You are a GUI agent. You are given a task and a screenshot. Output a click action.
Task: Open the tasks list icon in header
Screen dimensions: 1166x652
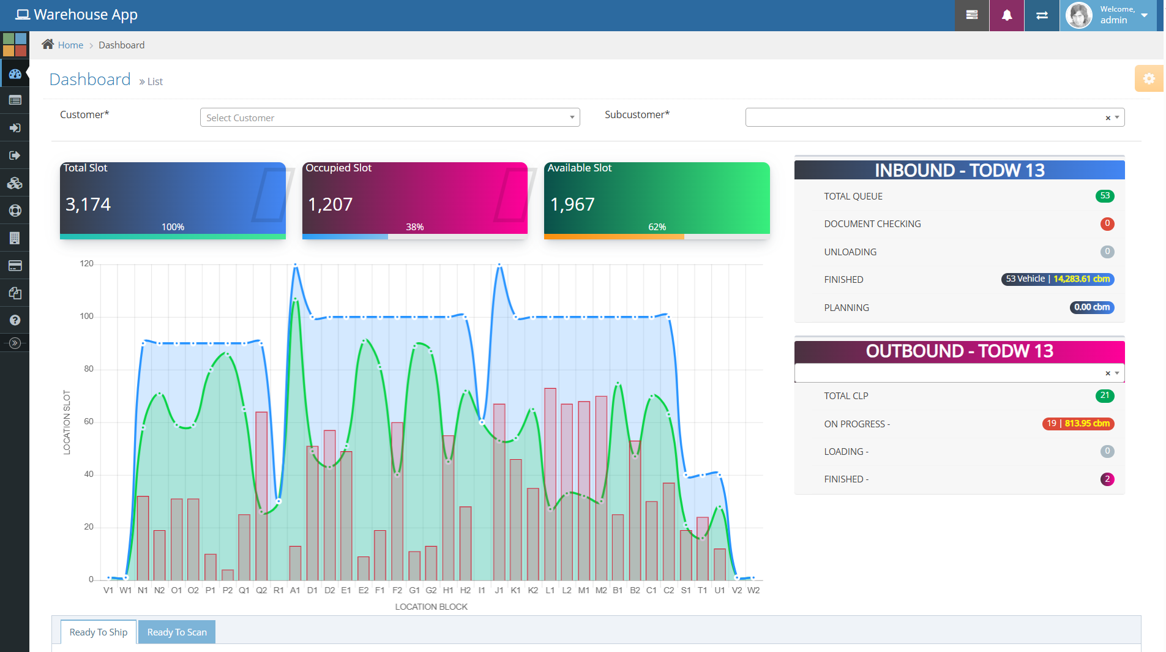click(971, 15)
